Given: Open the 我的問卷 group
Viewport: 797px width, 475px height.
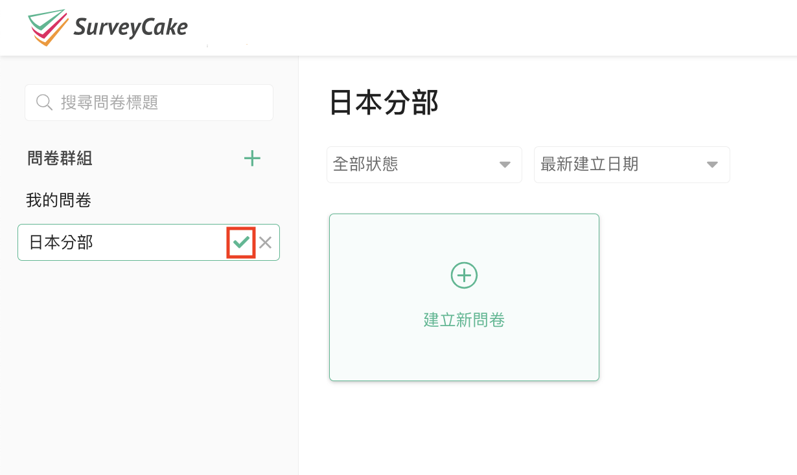Looking at the screenshot, I should coord(58,201).
